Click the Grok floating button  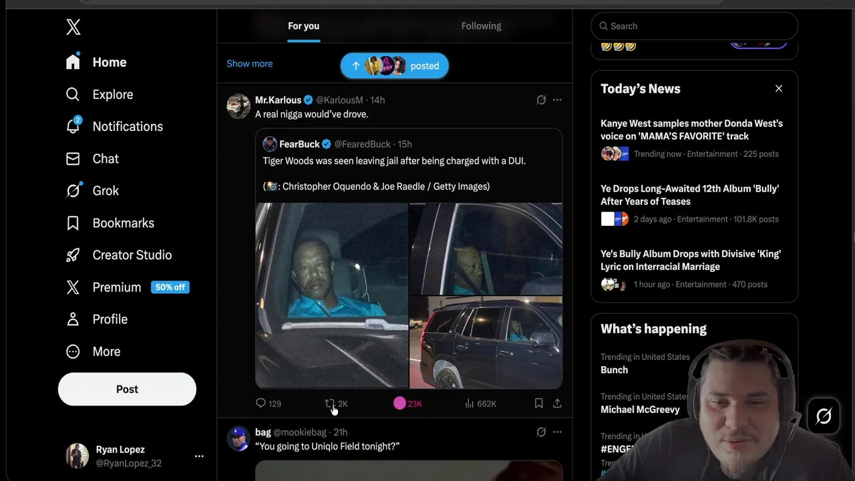824,416
